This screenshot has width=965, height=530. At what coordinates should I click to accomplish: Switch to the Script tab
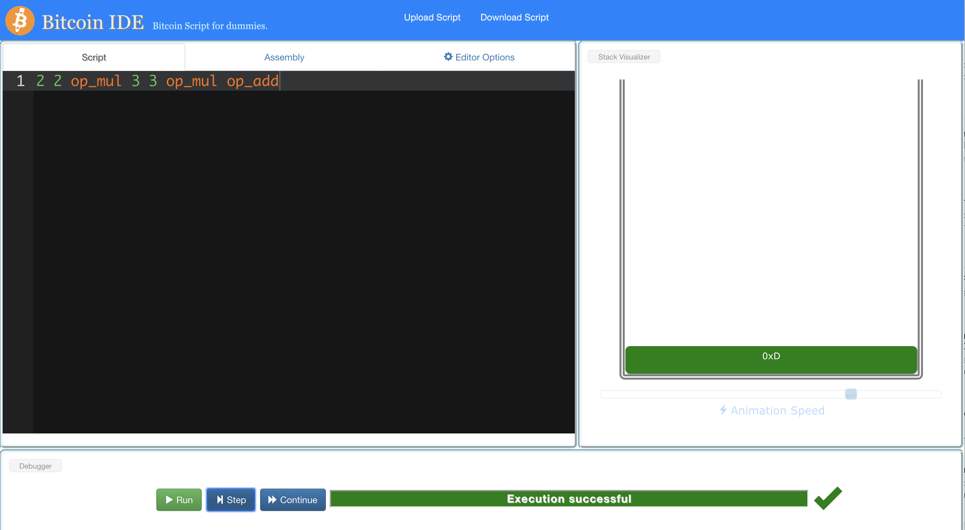pos(94,57)
